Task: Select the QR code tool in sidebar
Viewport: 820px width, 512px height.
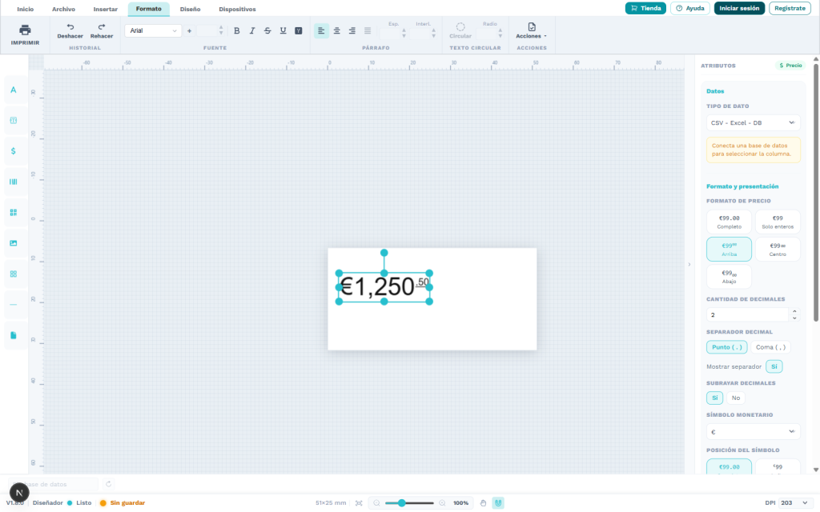Action: pyautogui.click(x=14, y=213)
